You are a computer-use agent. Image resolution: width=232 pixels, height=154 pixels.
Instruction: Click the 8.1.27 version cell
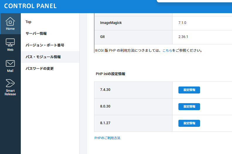pyautogui.click(x=133, y=123)
